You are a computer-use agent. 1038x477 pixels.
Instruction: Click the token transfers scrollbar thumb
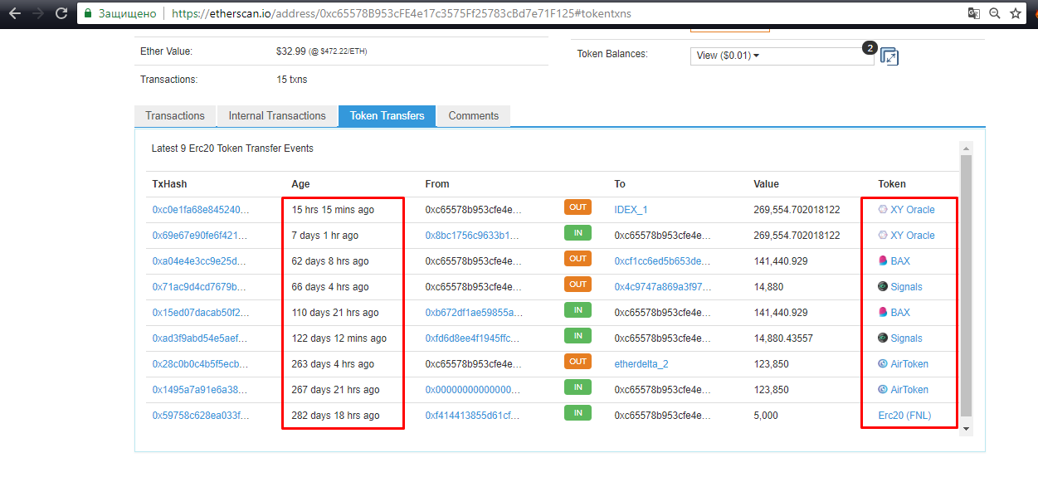[x=966, y=285]
